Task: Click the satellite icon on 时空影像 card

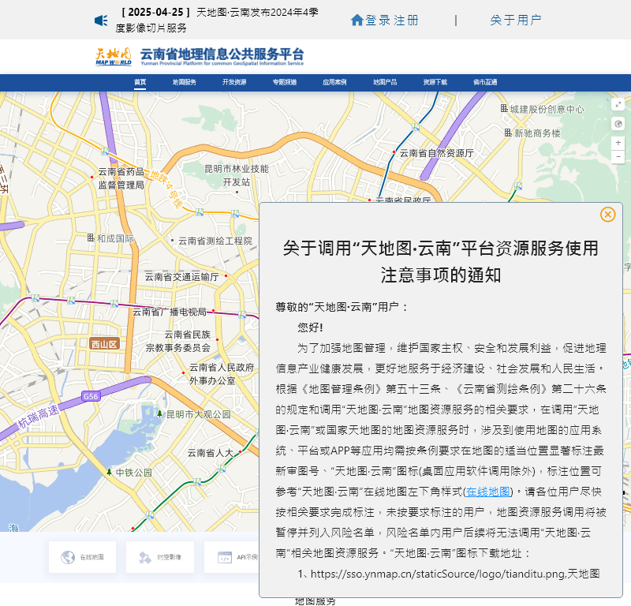Action: coord(145,557)
